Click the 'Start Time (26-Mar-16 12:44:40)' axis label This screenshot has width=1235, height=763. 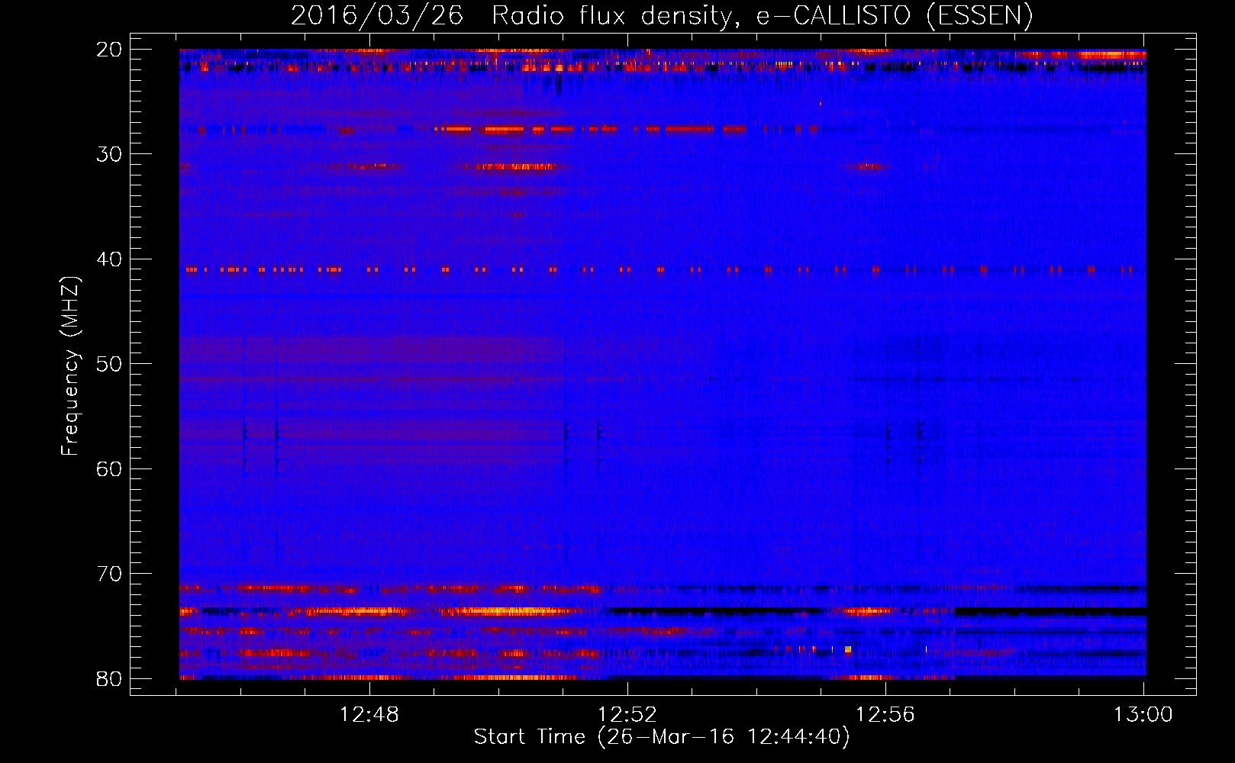(x=662, y=737)
